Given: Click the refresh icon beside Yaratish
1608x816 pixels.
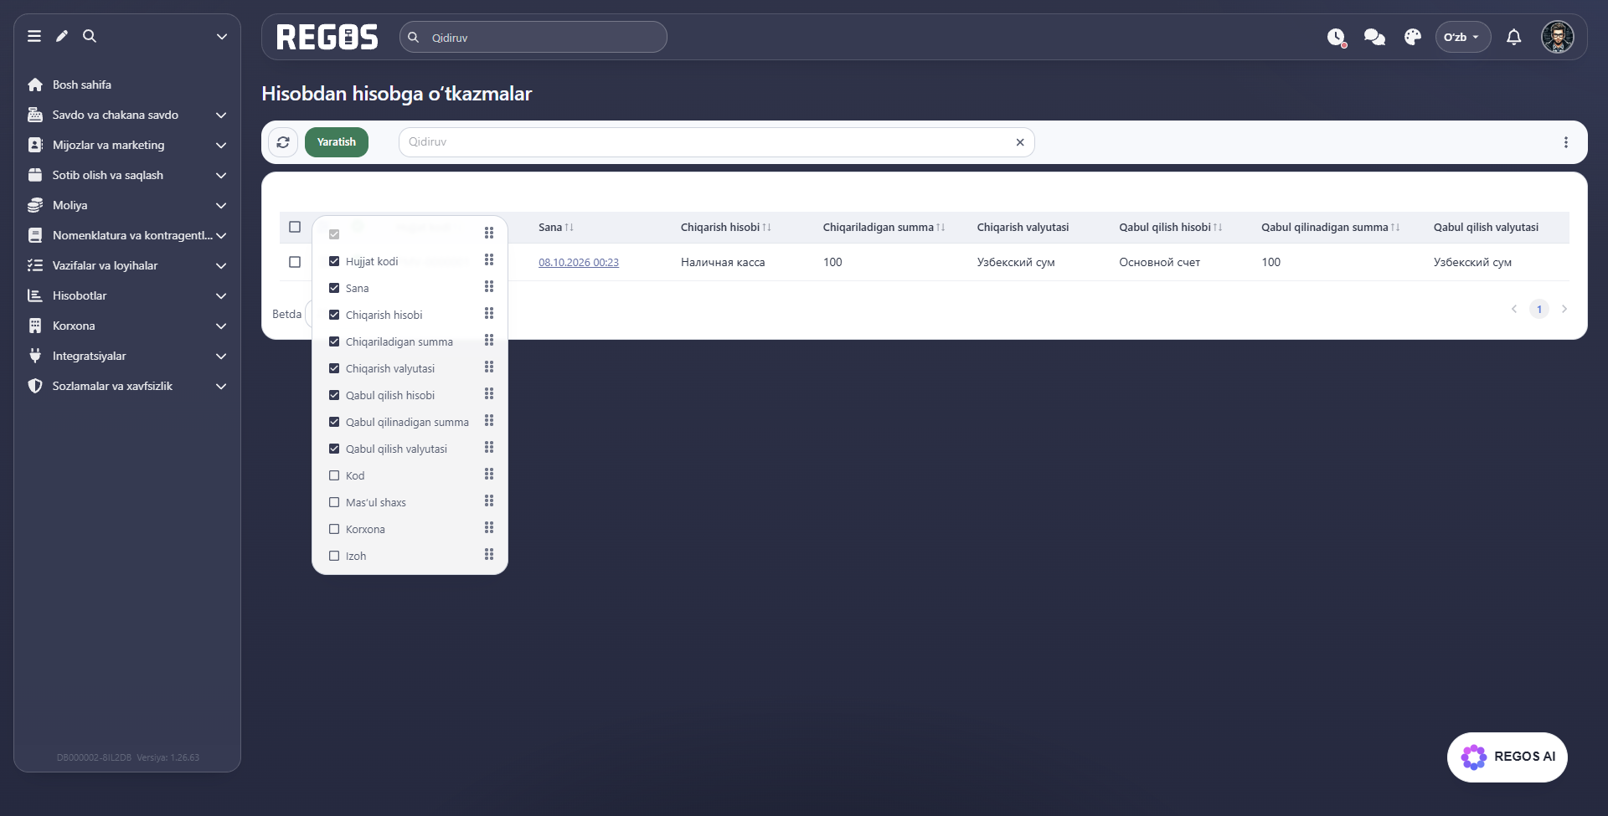Looking at the screenshot, I should 283,142.
